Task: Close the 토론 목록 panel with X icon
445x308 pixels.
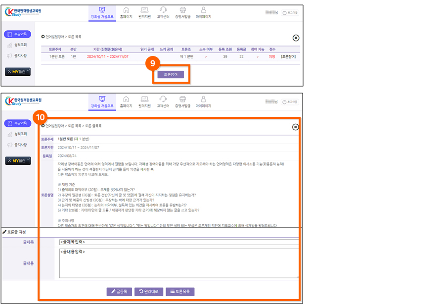Action: 296,38
